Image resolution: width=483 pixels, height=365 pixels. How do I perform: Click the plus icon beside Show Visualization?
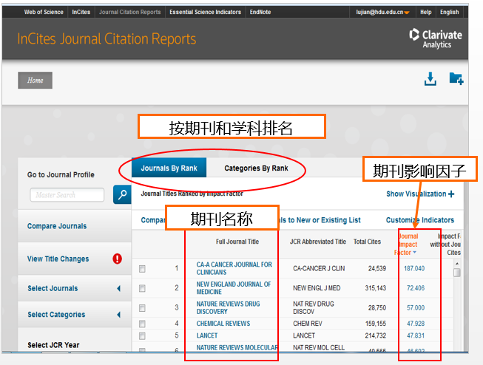(x=451, y=194)
